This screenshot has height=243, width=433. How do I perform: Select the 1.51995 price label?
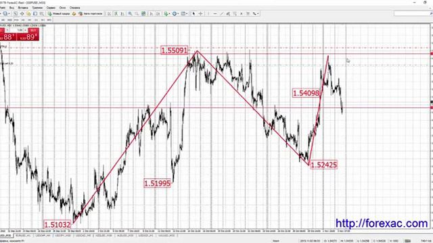tap(158, 183)
